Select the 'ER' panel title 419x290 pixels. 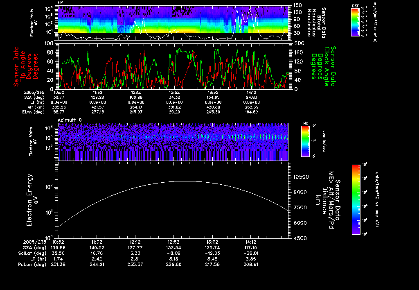tap(60, 2)
